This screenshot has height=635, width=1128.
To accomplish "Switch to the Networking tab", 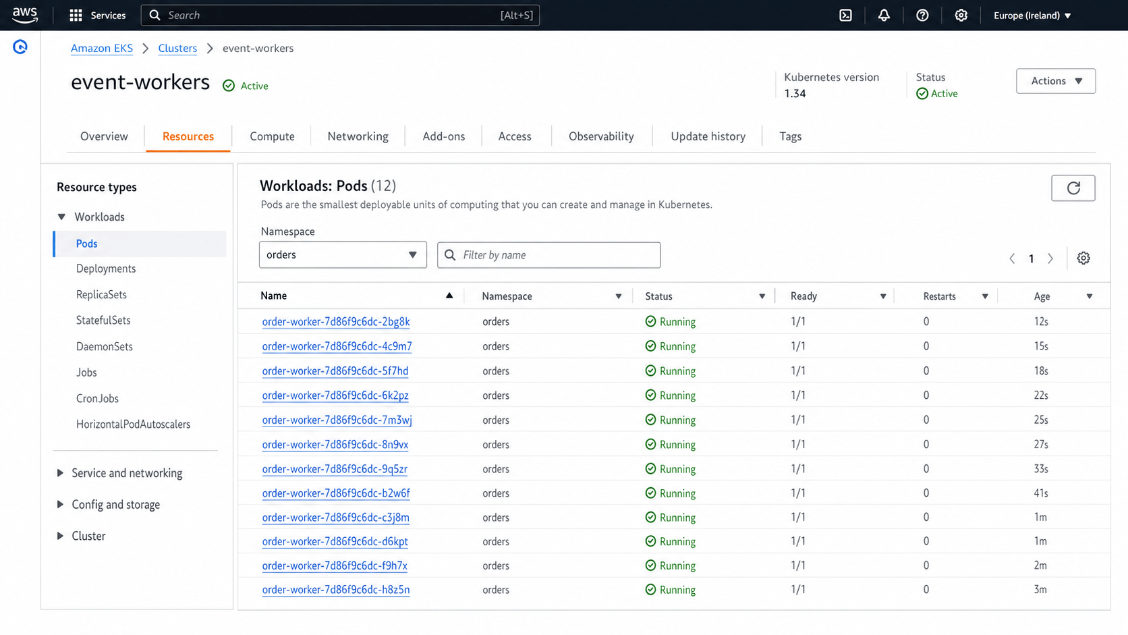I will (358, 136).
